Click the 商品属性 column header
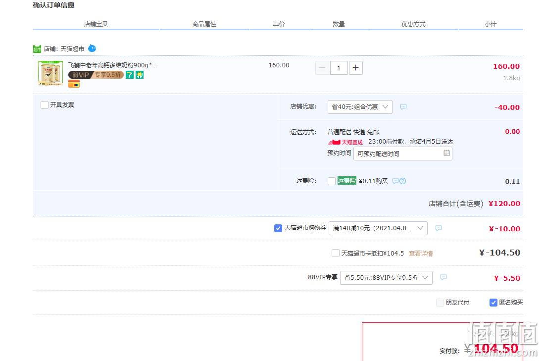The height and width of the screenshot is (361, 542). click(x=204, y=24)
